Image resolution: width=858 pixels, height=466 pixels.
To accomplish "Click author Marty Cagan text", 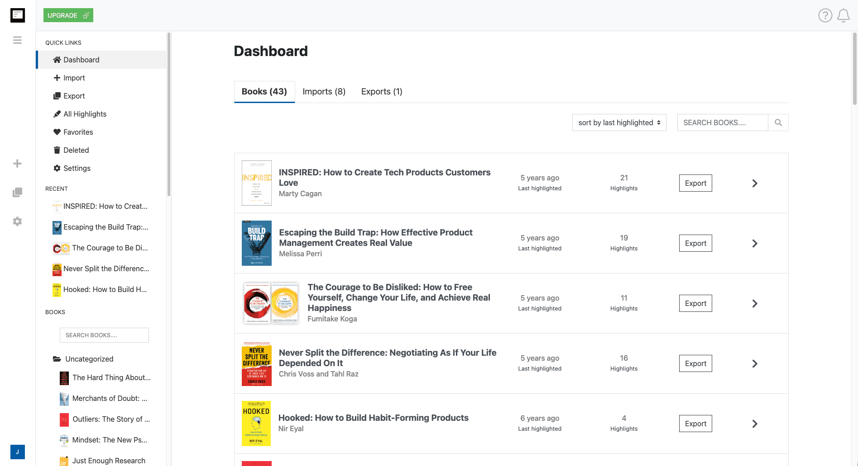I will click(x=300, y=193).
